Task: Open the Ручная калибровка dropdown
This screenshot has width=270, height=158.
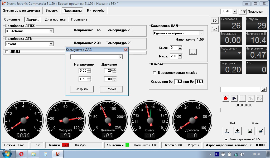Action: (x=201, y=33)
